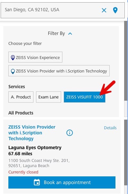The height and width of the screenshot is (194, 128).
Task: Click the calendar icon on booking button
Action: point(37,182)
